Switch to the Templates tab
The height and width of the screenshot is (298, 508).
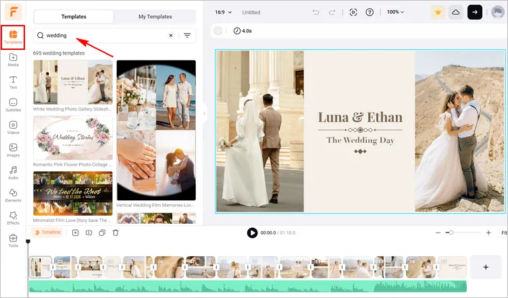(74, 17)
